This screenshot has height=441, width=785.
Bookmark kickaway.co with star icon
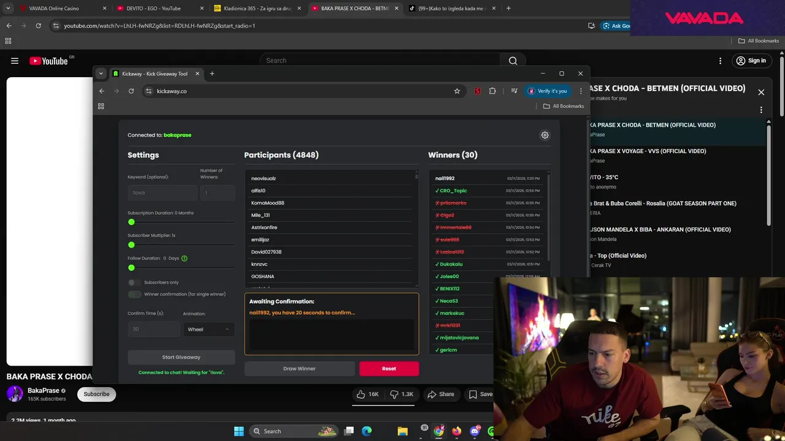click(457, 91)
